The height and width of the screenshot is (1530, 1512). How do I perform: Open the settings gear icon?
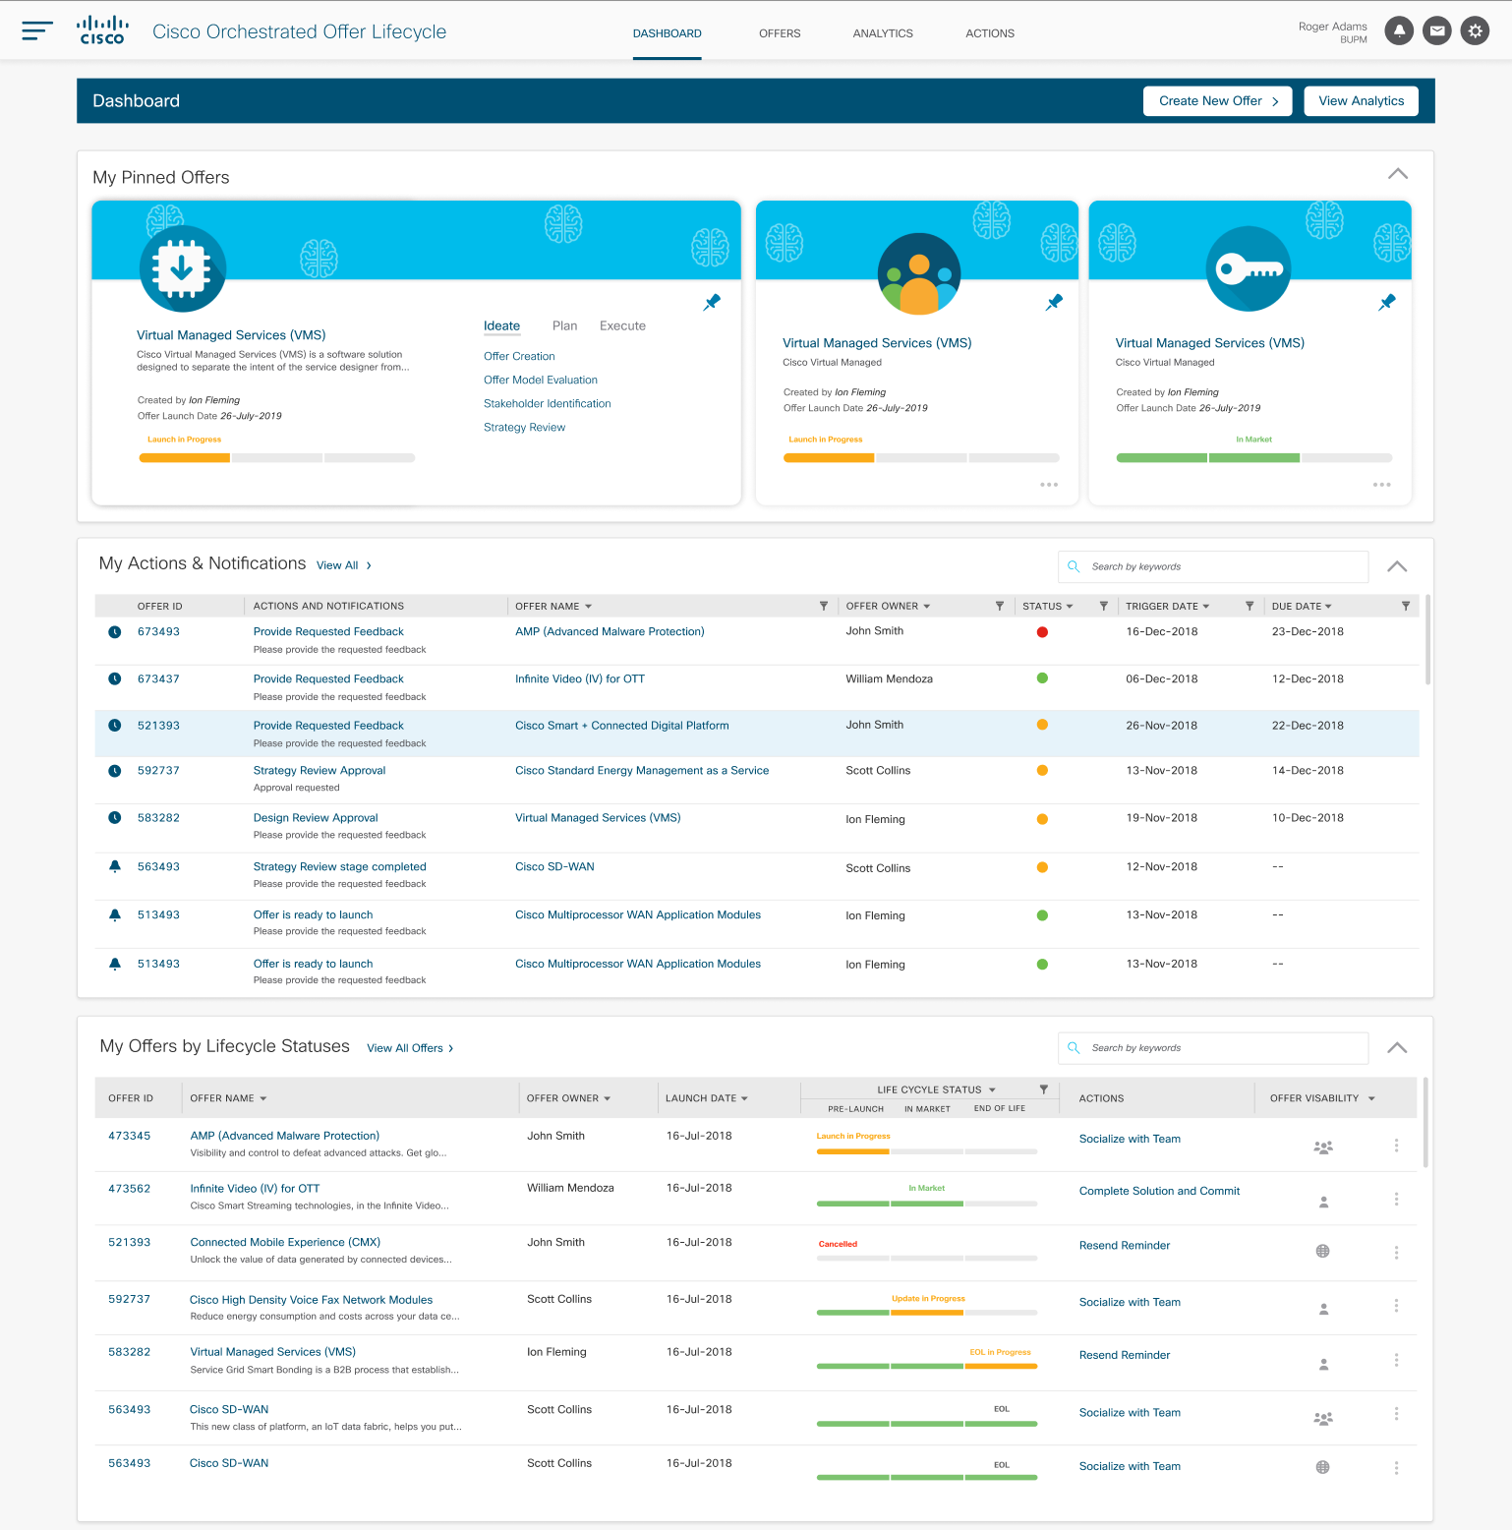point(1475,31)
